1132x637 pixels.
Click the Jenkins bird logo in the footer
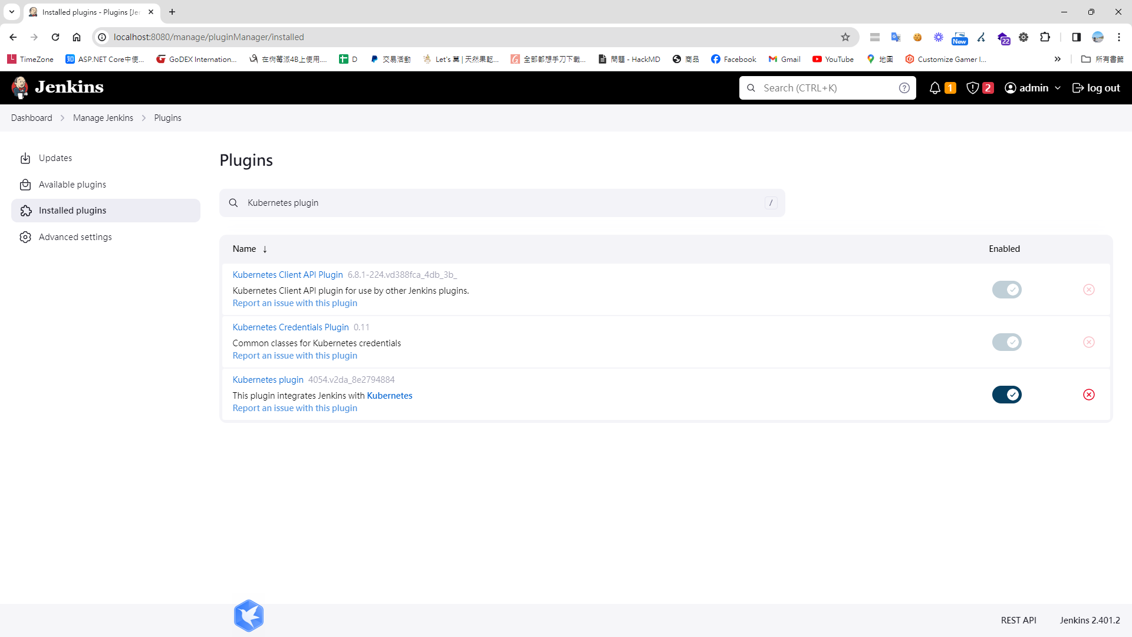click(x=248, y=615)
